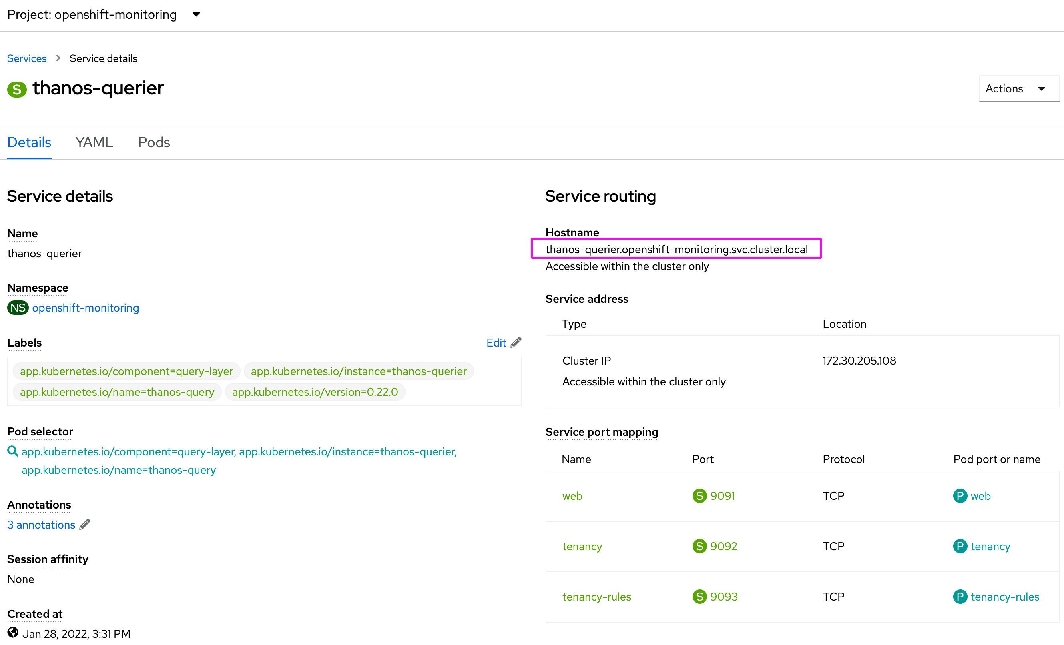This screenshot has height=645, width=1064.
Task: Open the Pods tab
Action: [154, 142]
